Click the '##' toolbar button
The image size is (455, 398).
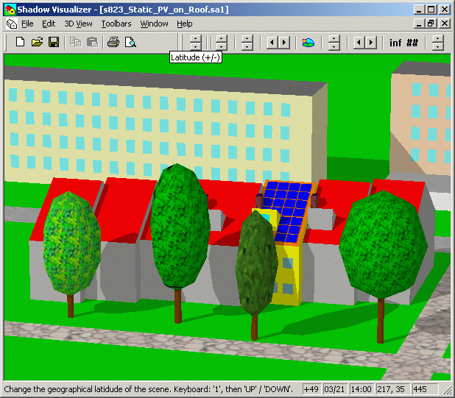(x=412, y=43)
